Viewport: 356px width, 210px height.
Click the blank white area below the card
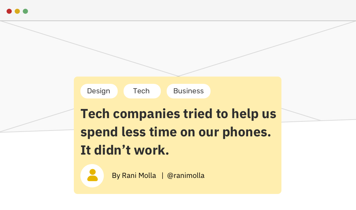(178, 202)
